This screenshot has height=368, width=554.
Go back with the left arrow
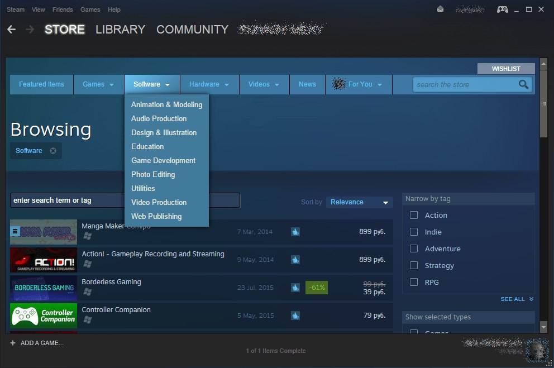[x=11, y=29]
